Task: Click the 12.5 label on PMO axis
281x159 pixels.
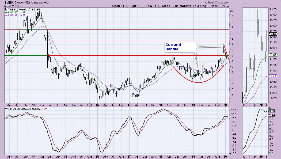Action: tap(233, 110)
